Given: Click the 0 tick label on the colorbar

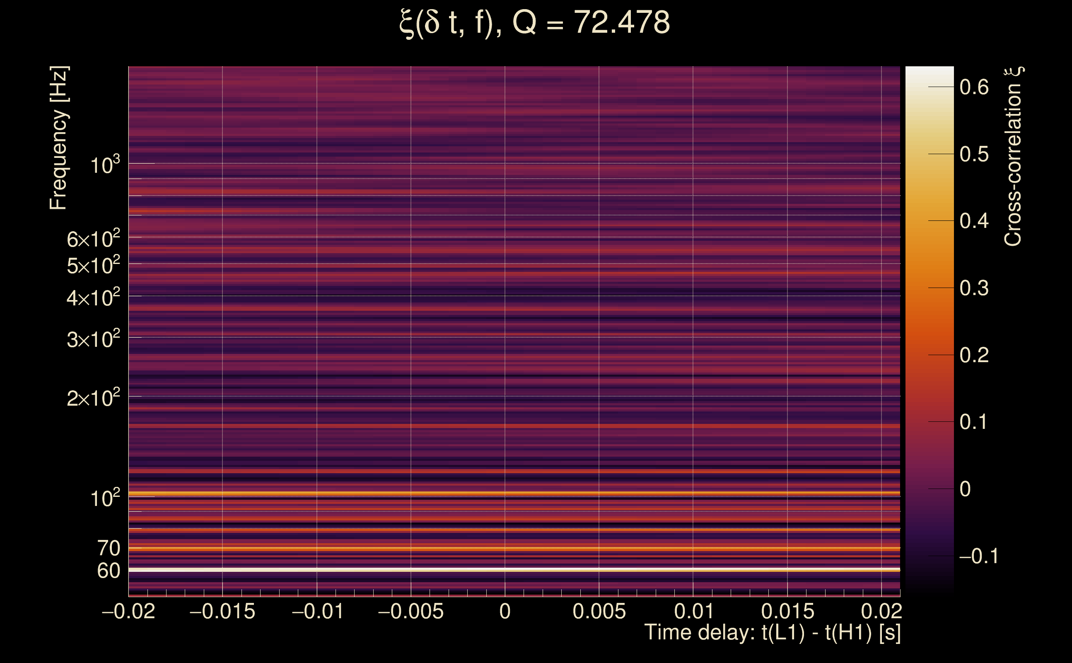Looking at the screenshot, I should [965, 489].
